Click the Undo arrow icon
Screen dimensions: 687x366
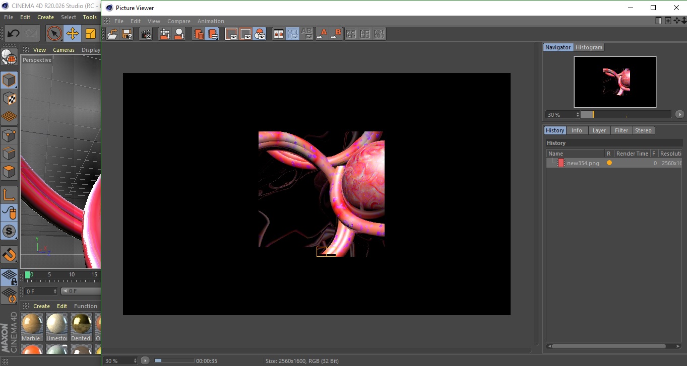[13, 34]
